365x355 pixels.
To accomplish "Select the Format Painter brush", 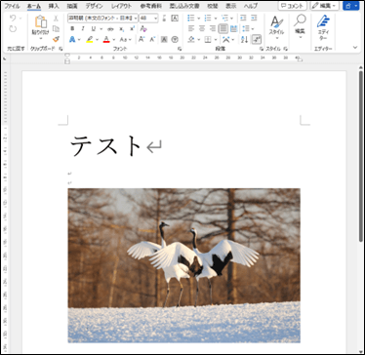I will pyautogui.click(x=56, y=39).
